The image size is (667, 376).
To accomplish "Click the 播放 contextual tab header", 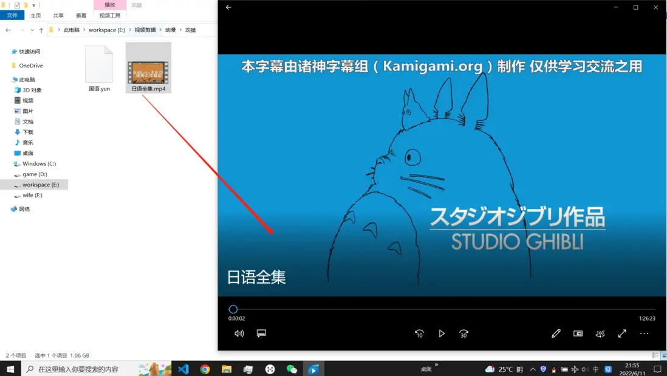I will (x=110, y=5).
